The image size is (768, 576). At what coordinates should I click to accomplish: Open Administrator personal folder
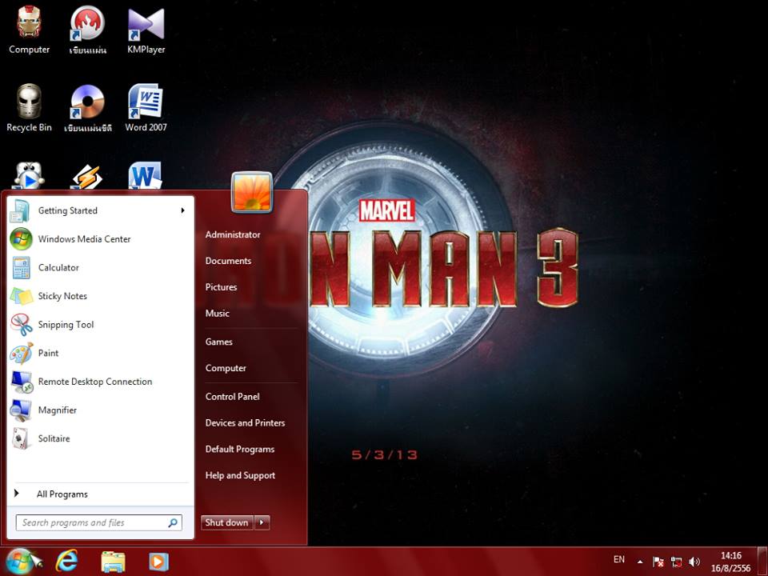233,234
